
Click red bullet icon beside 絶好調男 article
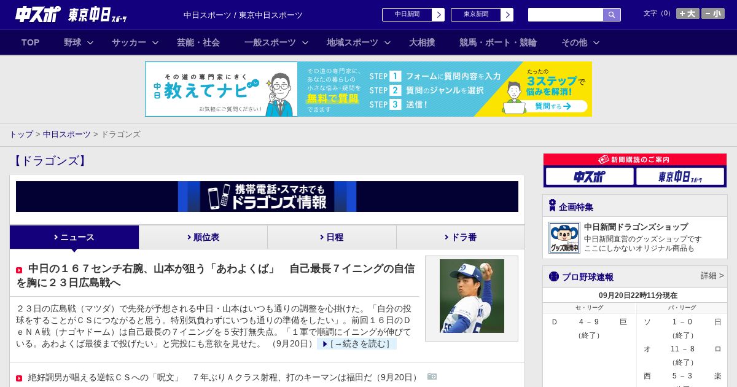[x=19, y=378]
